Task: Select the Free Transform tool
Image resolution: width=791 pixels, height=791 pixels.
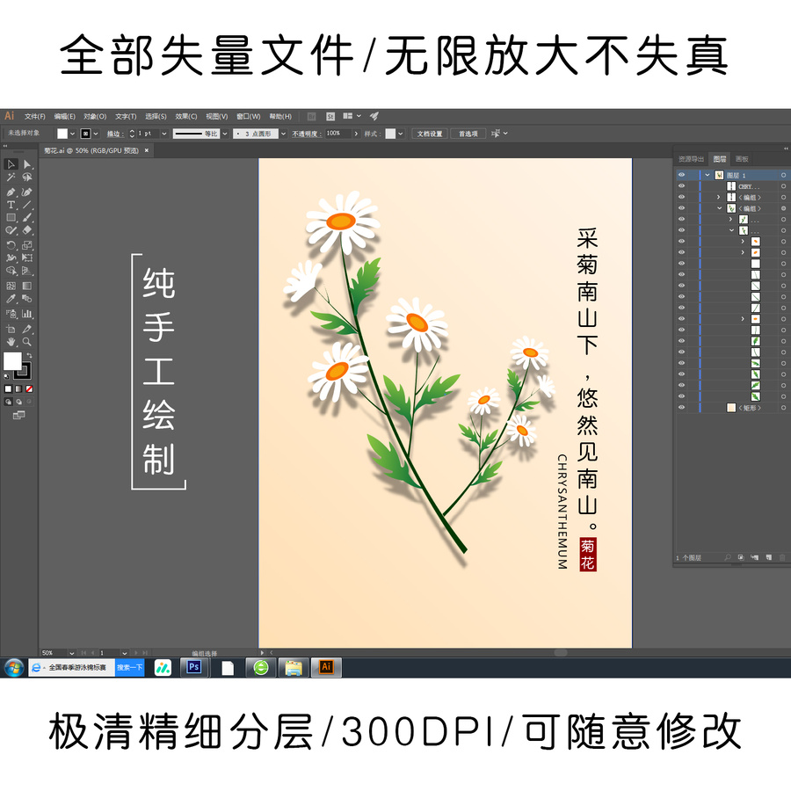Action: (27, 258)
